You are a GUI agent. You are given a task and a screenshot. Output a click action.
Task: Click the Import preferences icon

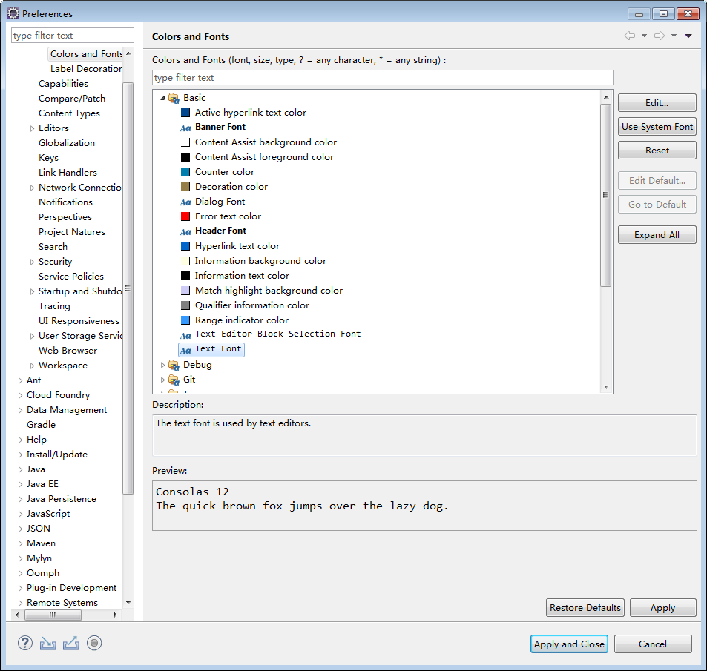click(47, 644)
